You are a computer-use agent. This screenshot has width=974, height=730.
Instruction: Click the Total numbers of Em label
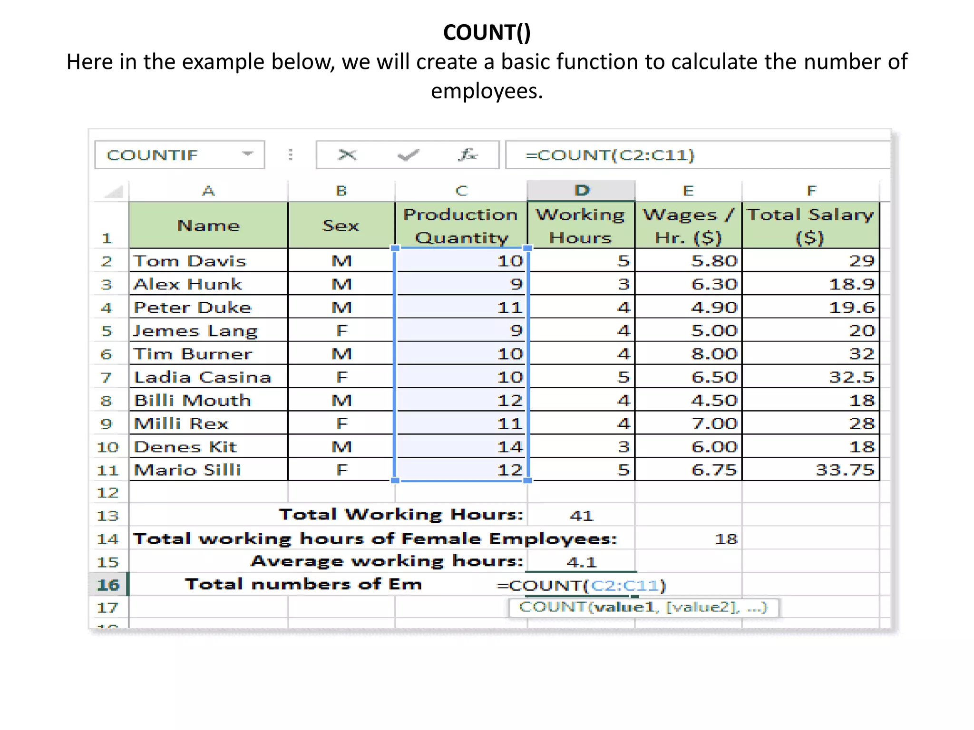coord(303,584)
